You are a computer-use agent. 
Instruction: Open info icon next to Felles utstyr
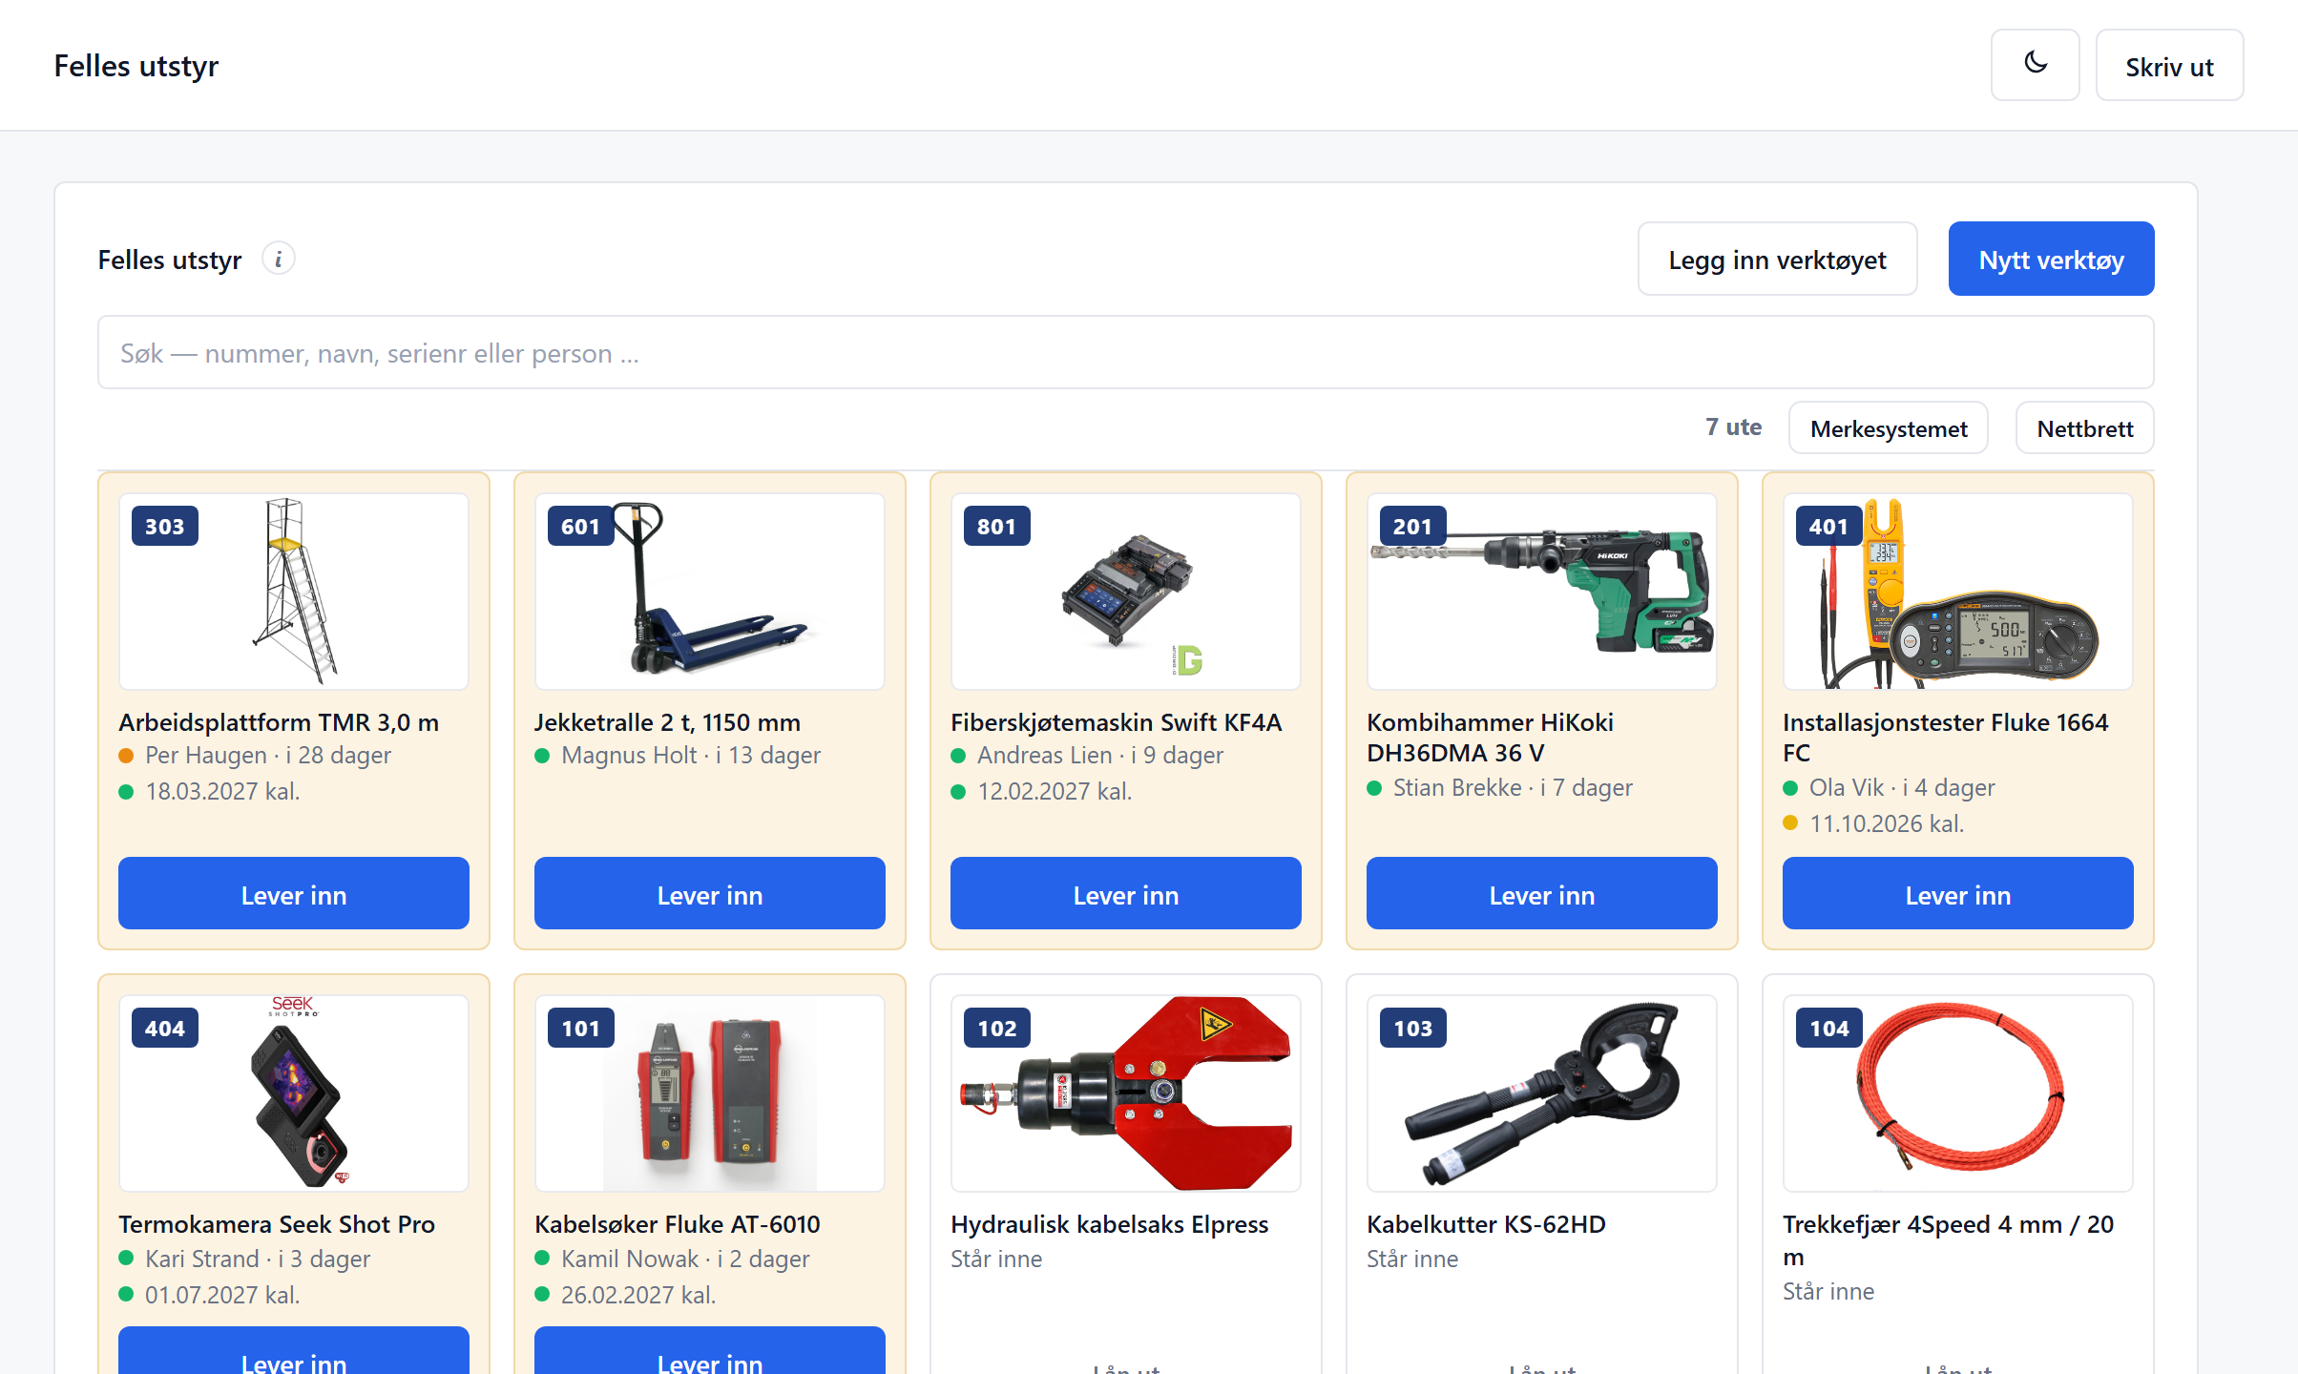pyautogui.click(x=279, y=259)
